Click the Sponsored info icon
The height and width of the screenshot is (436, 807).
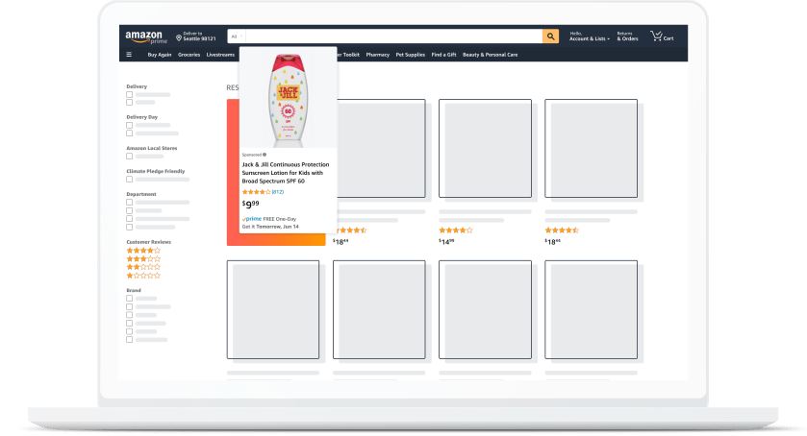tap(265, 155)
